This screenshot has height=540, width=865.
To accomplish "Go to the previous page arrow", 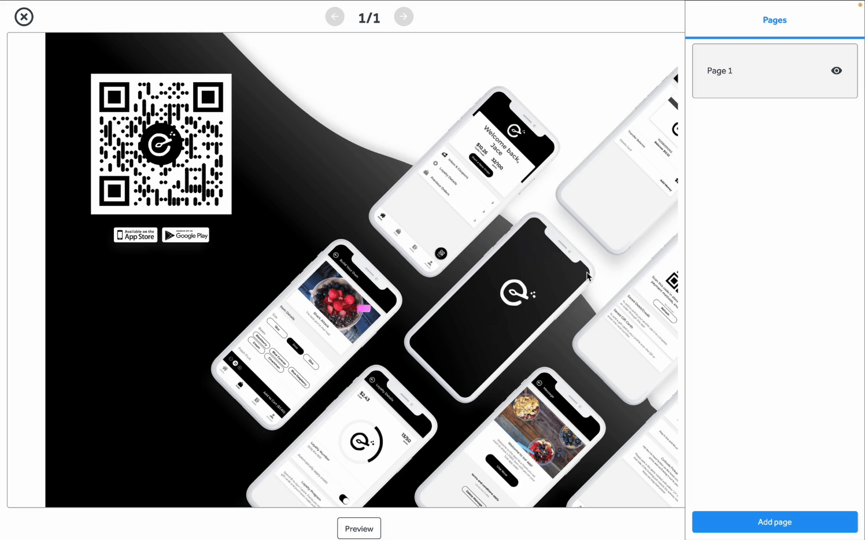I will (335, 17).
